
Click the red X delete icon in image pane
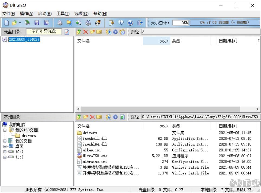[86, 32]
